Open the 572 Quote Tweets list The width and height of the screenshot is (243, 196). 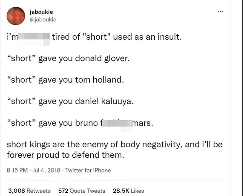pos(82,190)
